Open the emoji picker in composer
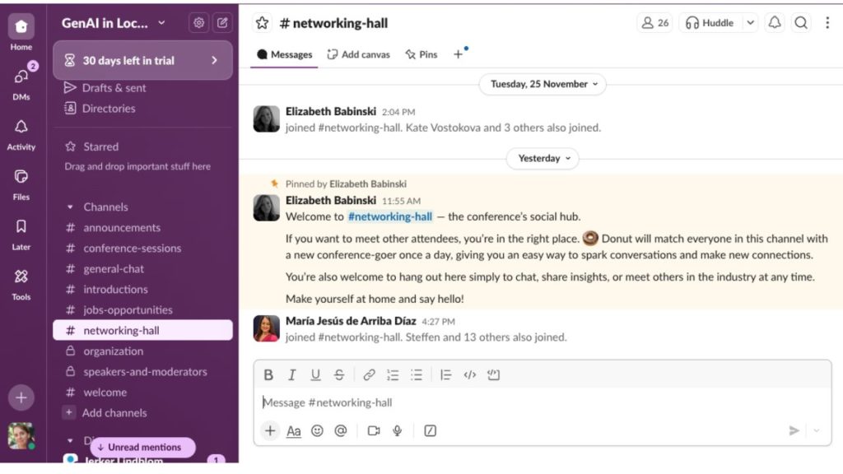This screenshot has width=843, height=474. (317, 430)
